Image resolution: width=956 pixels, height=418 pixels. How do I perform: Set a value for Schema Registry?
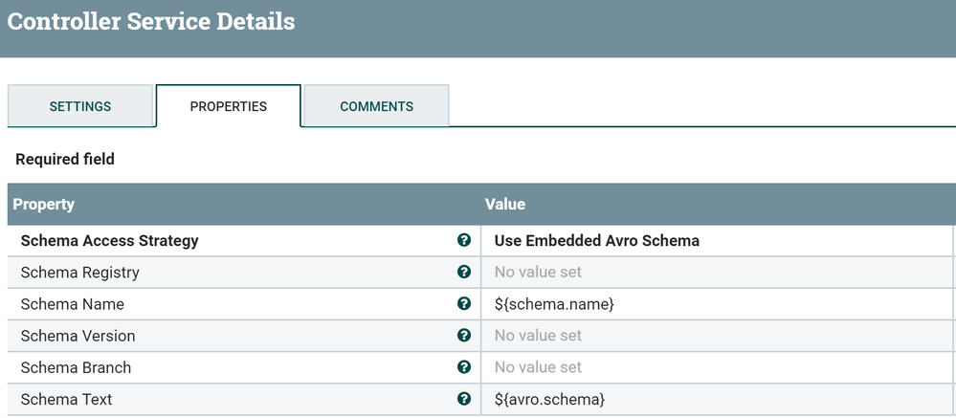tap(538, 273)
